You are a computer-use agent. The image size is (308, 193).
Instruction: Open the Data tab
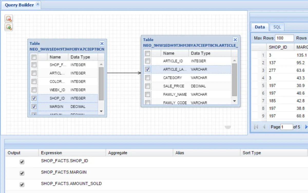(259, 27)
